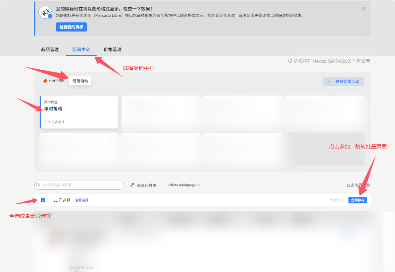Click 检查我的徽标 button
The image size is (395, 272).
coord(71,27)
